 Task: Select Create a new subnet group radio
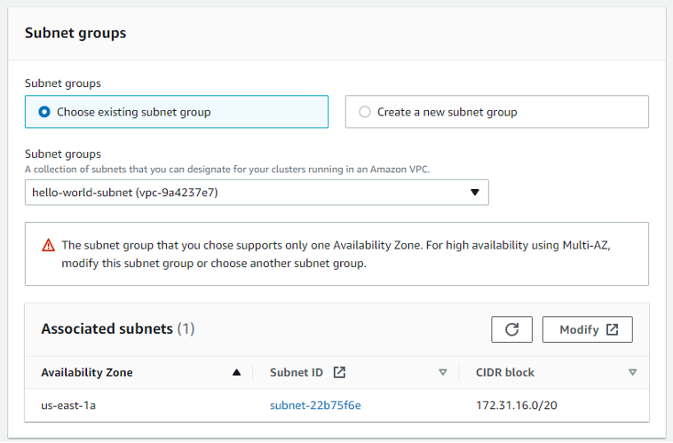[x=365, y=112]
